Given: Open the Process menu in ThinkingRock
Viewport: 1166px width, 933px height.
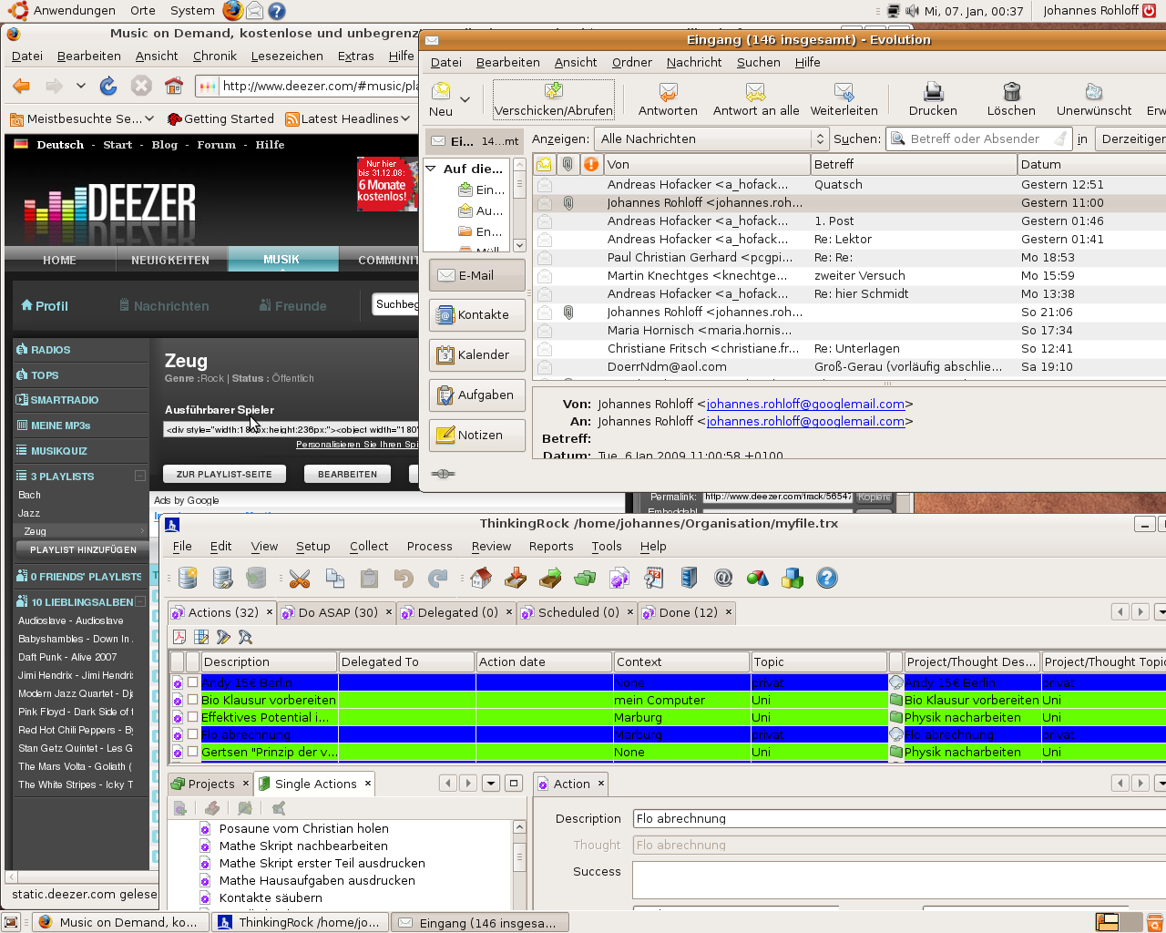Looking at the screenshot, I should pos(430,546).
